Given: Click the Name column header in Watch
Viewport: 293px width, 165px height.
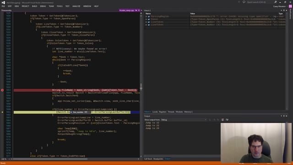Looking at the screenshot, I should coord(148,14).
